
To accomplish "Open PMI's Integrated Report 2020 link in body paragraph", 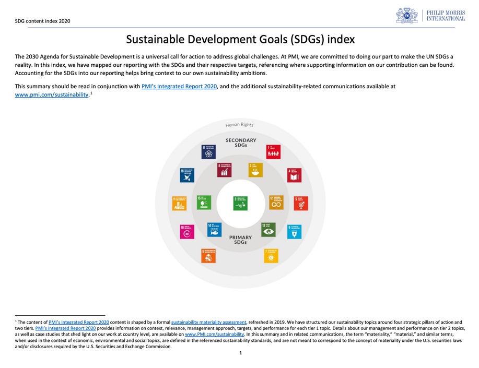I will [179, 87].
